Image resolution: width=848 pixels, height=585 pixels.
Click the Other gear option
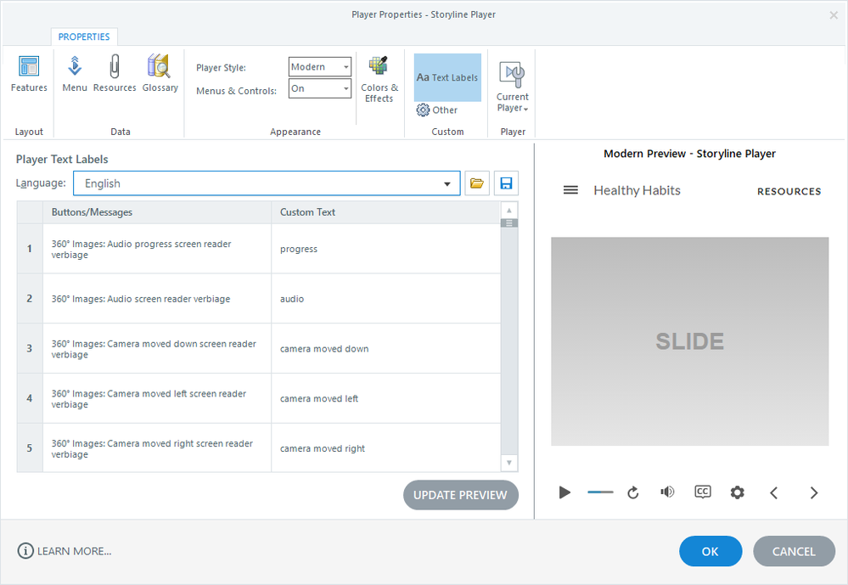pos(437,110)
